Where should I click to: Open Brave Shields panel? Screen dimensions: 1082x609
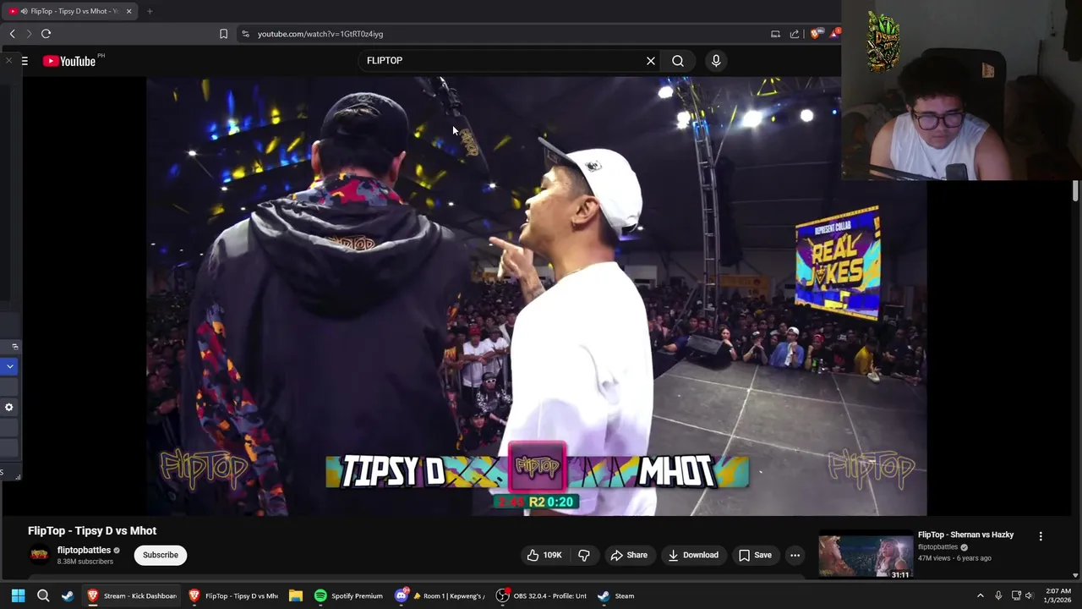click(815, 34)
